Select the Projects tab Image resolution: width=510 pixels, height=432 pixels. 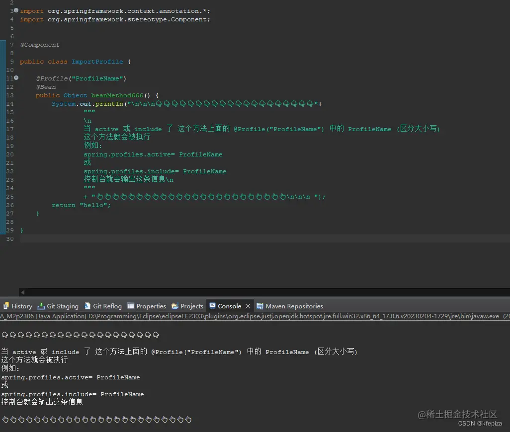187,306
